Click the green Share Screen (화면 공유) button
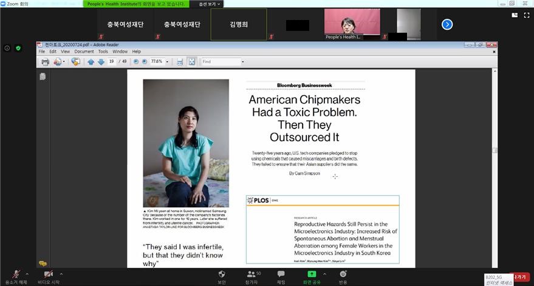Image resolution: width=534 pixels, height=286 pixels. tap(312, 277)
